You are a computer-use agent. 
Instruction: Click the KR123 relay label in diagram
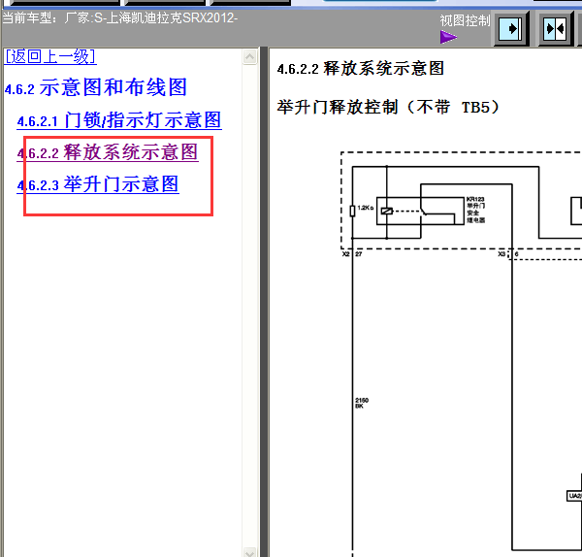point(476,210)
